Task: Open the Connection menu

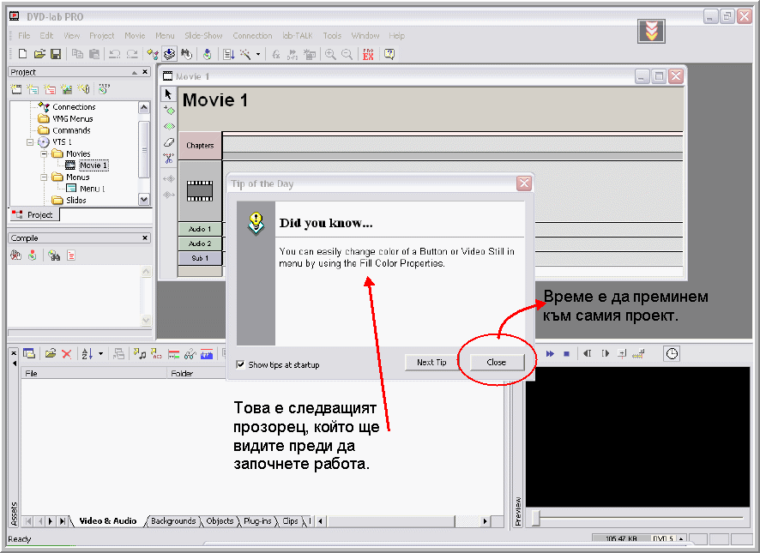Action: (x=252, y=35)
